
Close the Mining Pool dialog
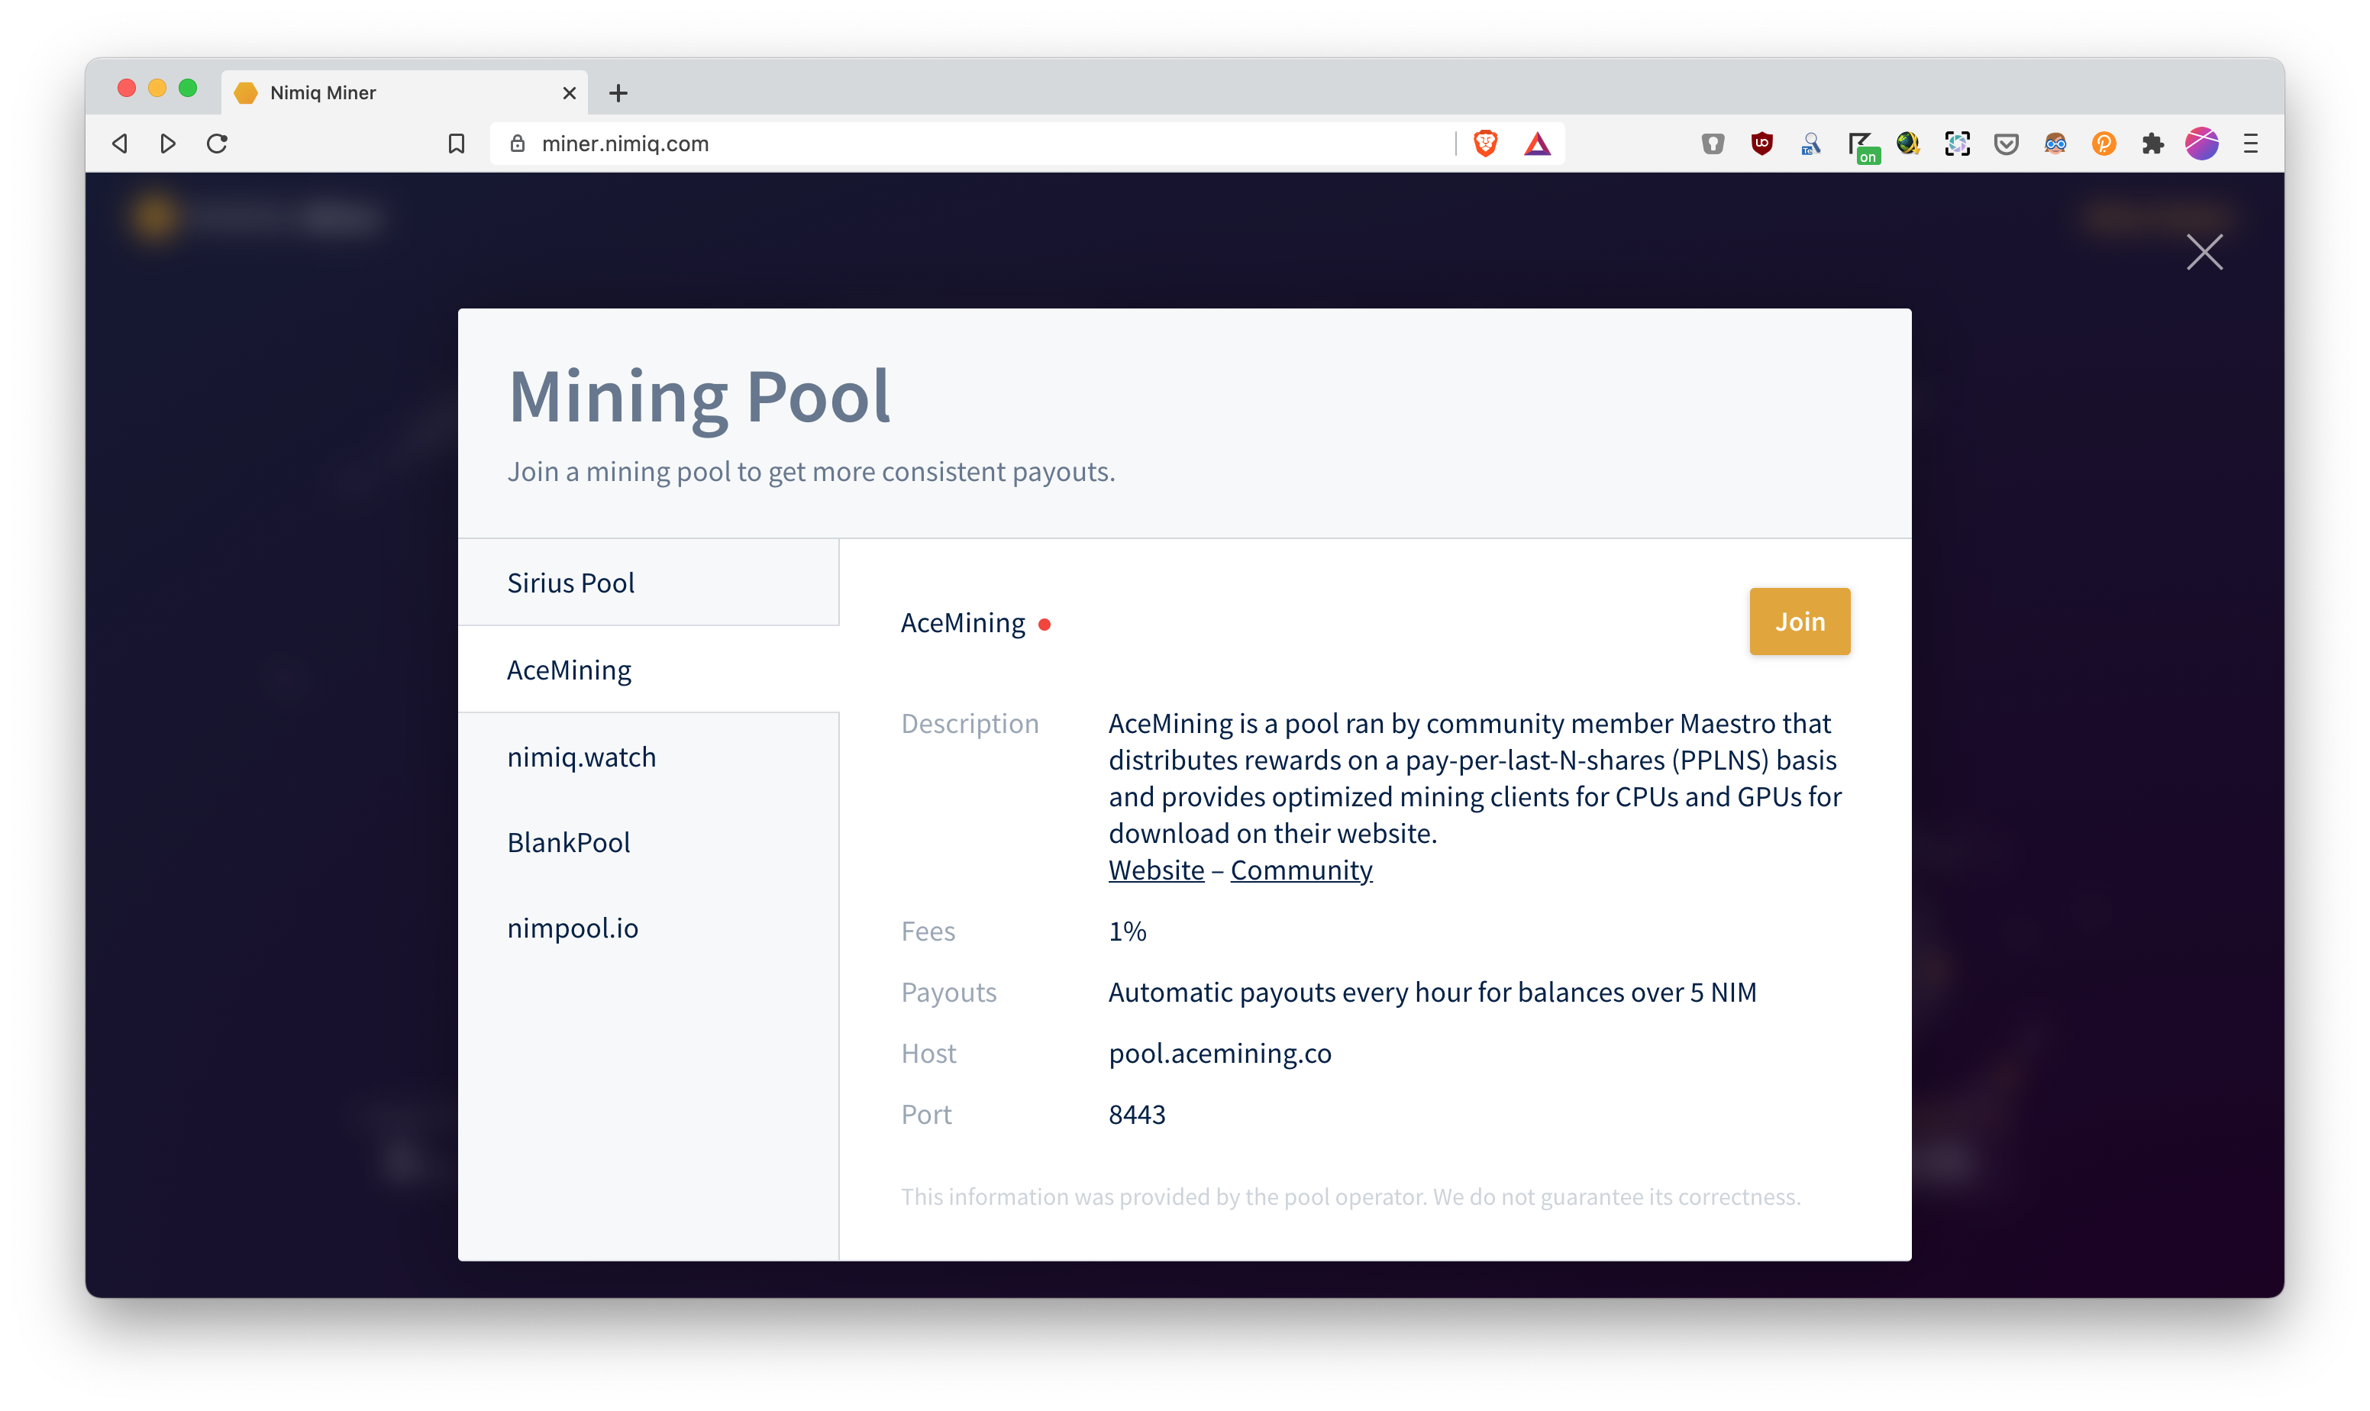click(2204, 252)
